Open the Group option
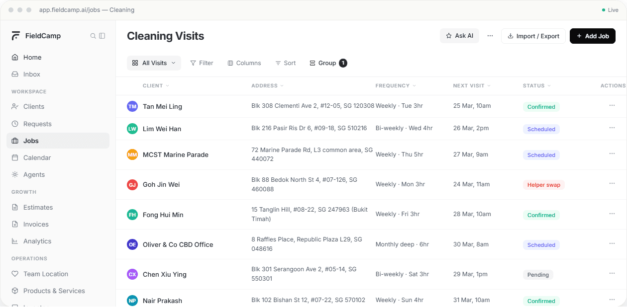This screenshot has width=627, height=307. (x=328, y=63)
